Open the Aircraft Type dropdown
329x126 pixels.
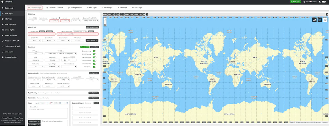point(41,34)
